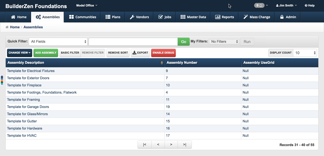Switch to the Communities tab
This screenshot has width=324, height=156.
click(82, 17)
